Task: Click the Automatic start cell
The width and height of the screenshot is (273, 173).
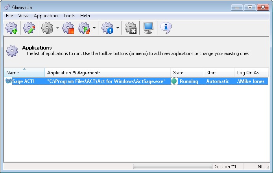Action: coord(218,81)
